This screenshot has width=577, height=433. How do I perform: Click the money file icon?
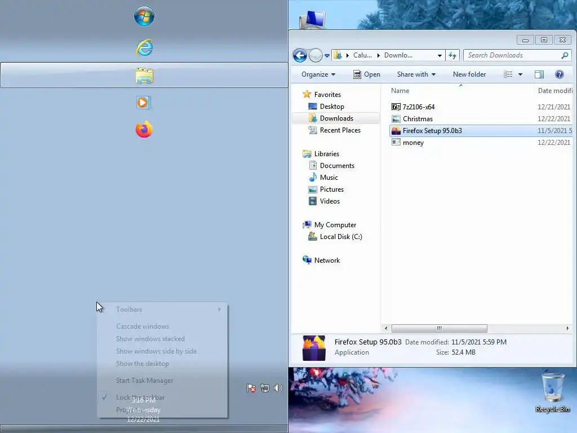(396, 142)
